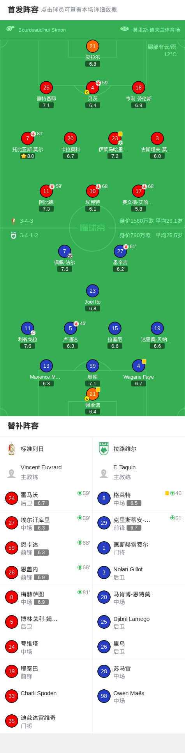Open goalkeeper 皮拉尔 number 21 icon
Screen dimensions: 185x753
(93, 46)
